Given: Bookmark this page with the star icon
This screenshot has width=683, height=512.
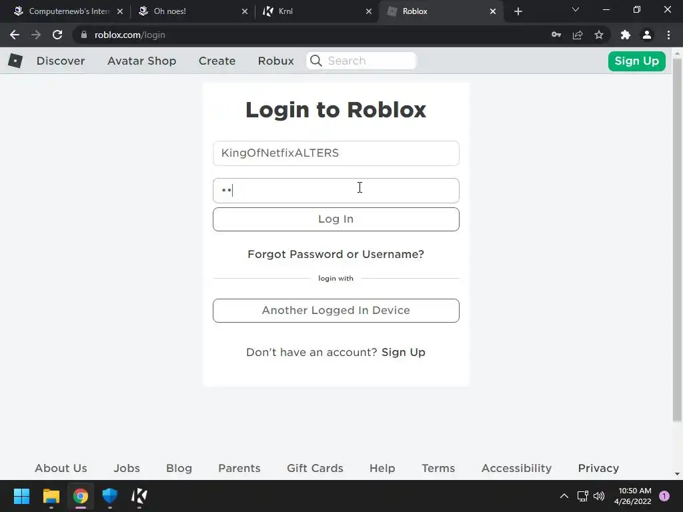Looking at the screenshot, I should (x=599, y=35).
